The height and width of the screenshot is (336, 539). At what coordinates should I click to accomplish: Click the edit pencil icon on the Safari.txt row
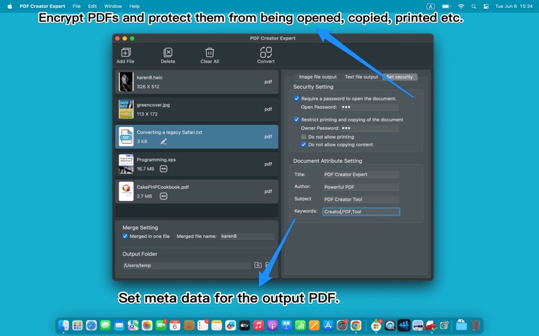point(164,142)
